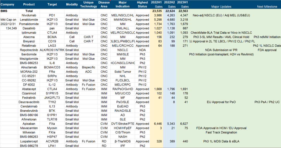The width and height of the screenshot is (281, 148).
Task: Click the EU Approval for PsO cell
Action: [x=221, y=102]
